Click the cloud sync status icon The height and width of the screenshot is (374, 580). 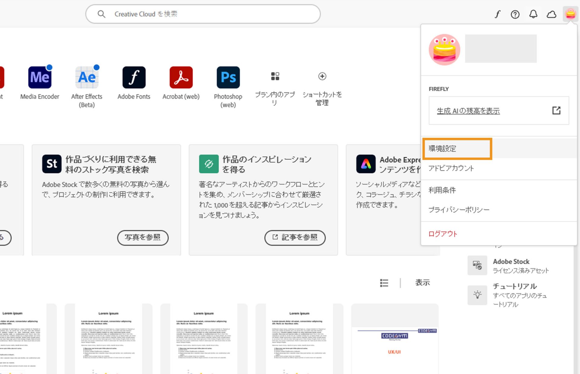point(551,14)
